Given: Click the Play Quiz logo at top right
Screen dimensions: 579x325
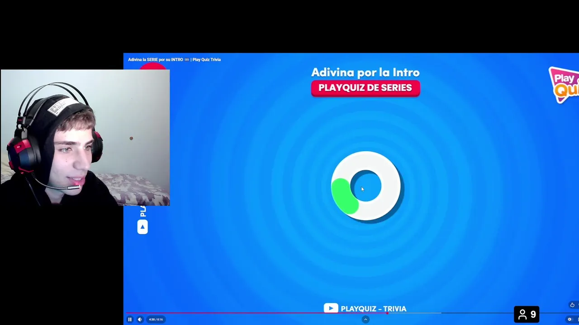Looking at the screenshot, I should click(x=564, y=85).
